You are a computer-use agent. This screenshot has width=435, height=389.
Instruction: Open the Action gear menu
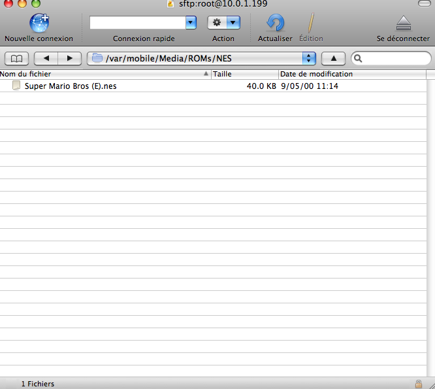217,22
